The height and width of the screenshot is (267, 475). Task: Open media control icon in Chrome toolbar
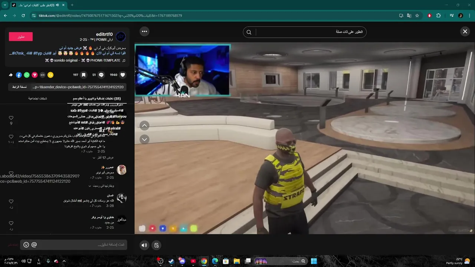pyautogui.click(x=452, y=16)
